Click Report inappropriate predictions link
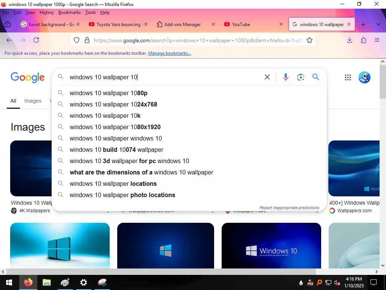386x290 pixels. tap(289, 208)
